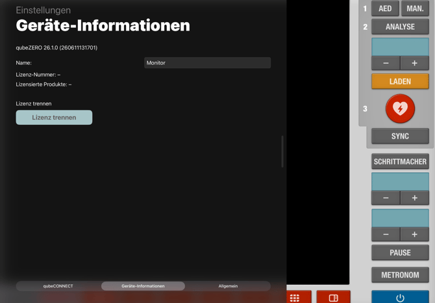Image resolution: width=435 pixels, height=303 pixels.
Task: Increase value with plus above PAUSE
Action: pos(414,234)
